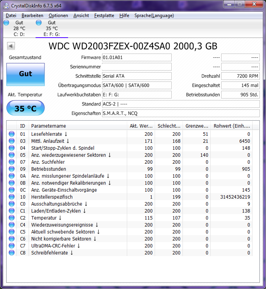Open the Optionen menu
This screenshot has height=289, width=266.
click(58, 16)
